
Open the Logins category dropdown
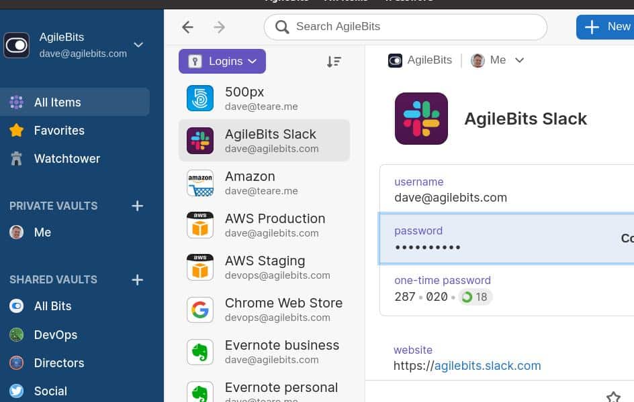[x=222, y=61]
